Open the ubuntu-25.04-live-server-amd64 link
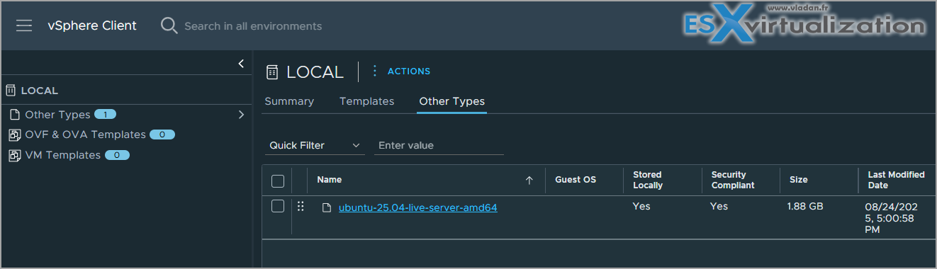Viewport: 937px width, 269px height. tap(418, 207)
